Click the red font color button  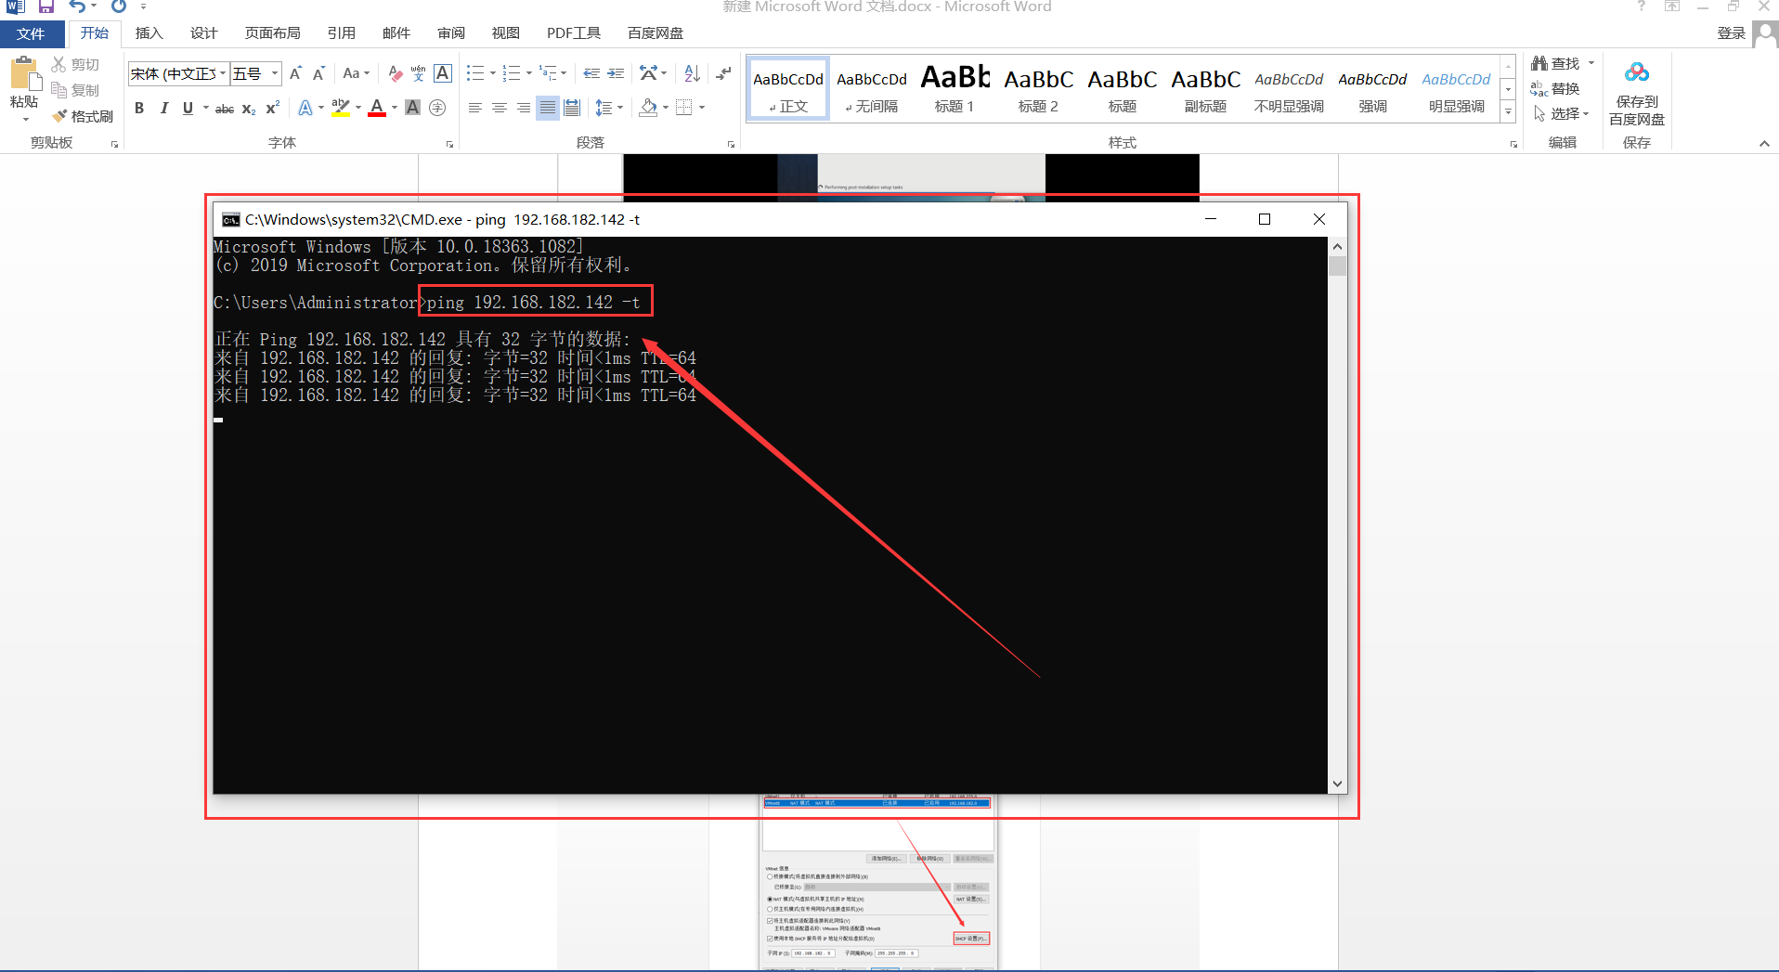click(x=377, y=108)
